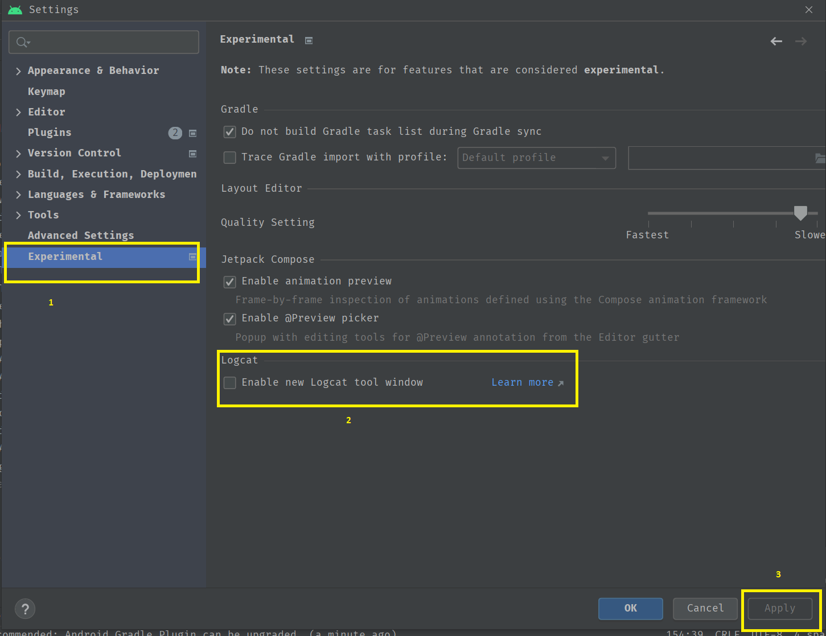Click the 'Popup with editing tools' description
This screenshot has height=636, width=826.
[457, 337]
